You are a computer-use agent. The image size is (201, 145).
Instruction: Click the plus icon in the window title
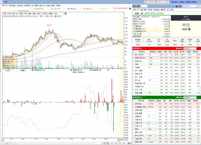(x=1, y=2)
